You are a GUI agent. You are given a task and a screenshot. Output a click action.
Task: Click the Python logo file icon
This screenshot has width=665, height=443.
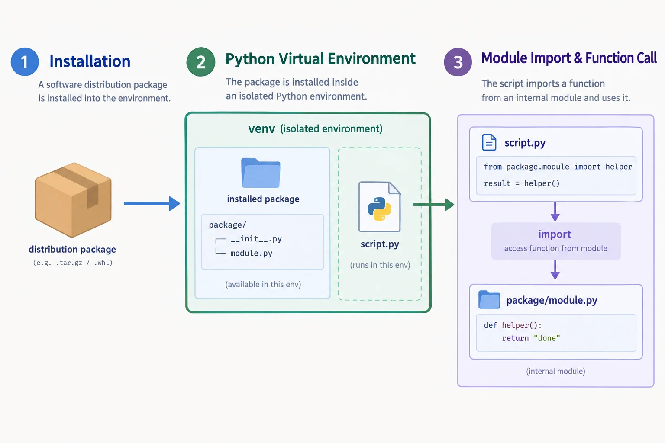379,207
